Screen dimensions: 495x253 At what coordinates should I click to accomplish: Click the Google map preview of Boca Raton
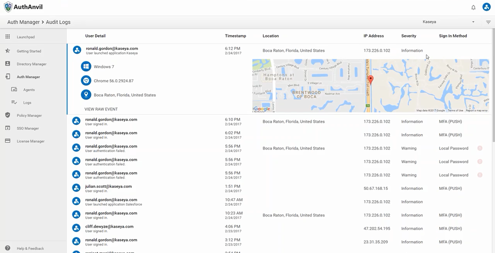tap(371, 86)
